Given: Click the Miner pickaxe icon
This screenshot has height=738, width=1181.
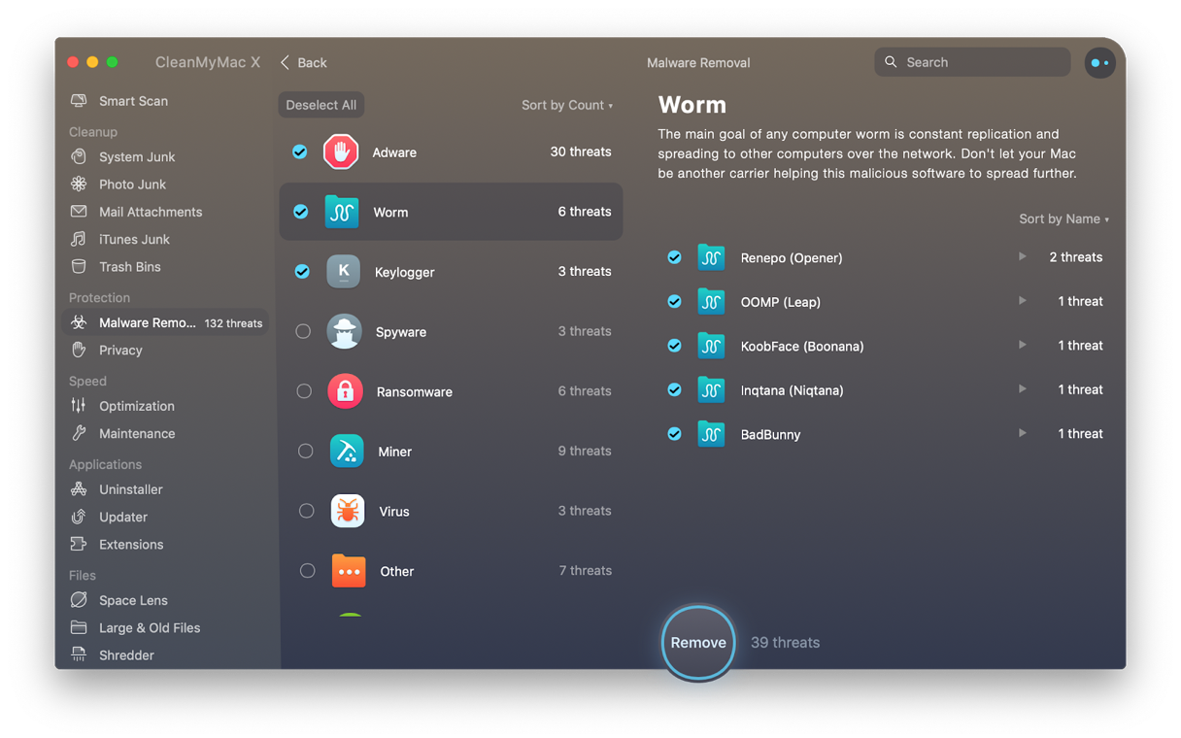Looking at the screenshot, I should click(x=346, y=451).
